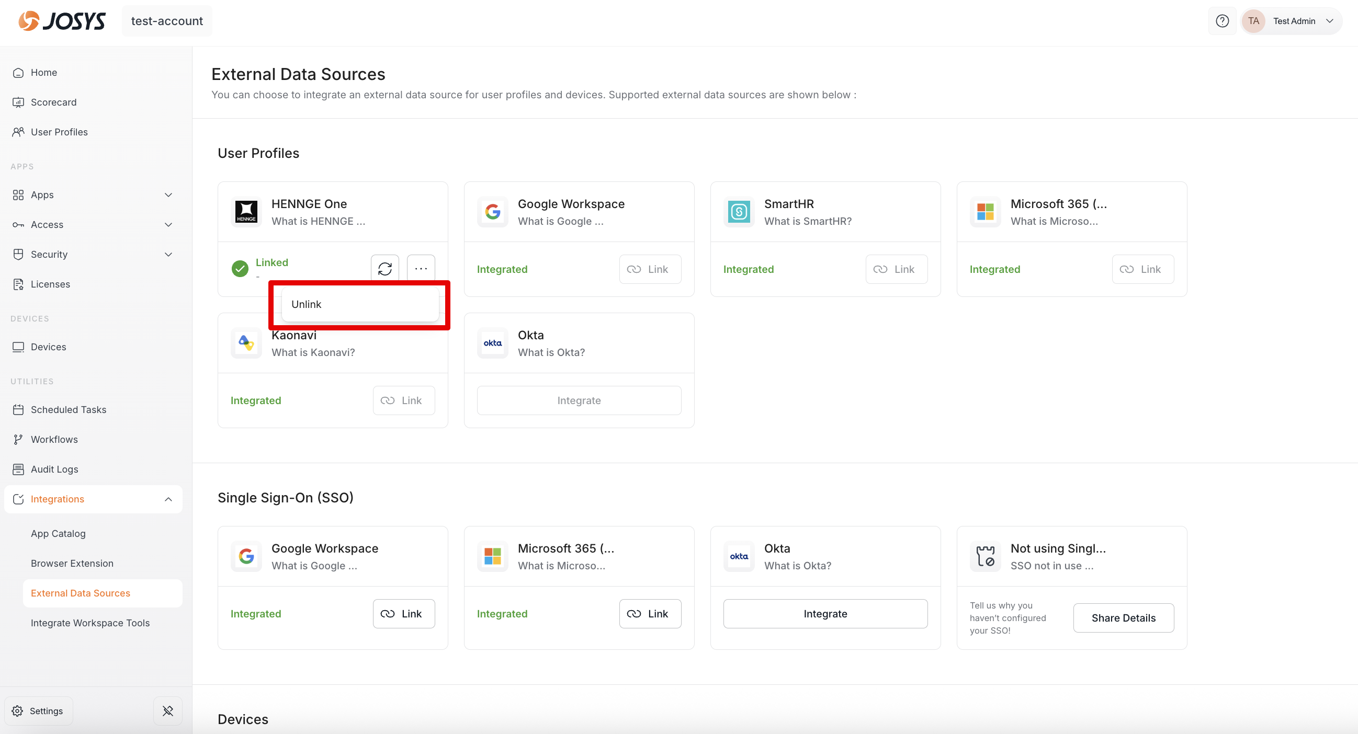Image resolution: width=1358 pixels, height=734 pixels.
Task: Click the HENNGE One sync refresh icon
Action: [385, 269]
